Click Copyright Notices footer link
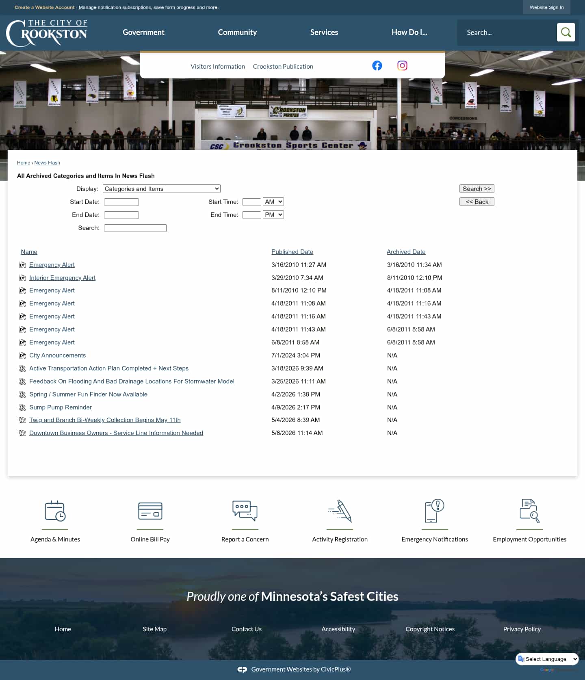Image resolution: width=585 pixels, height=680 pixels. tap(430, 629)
